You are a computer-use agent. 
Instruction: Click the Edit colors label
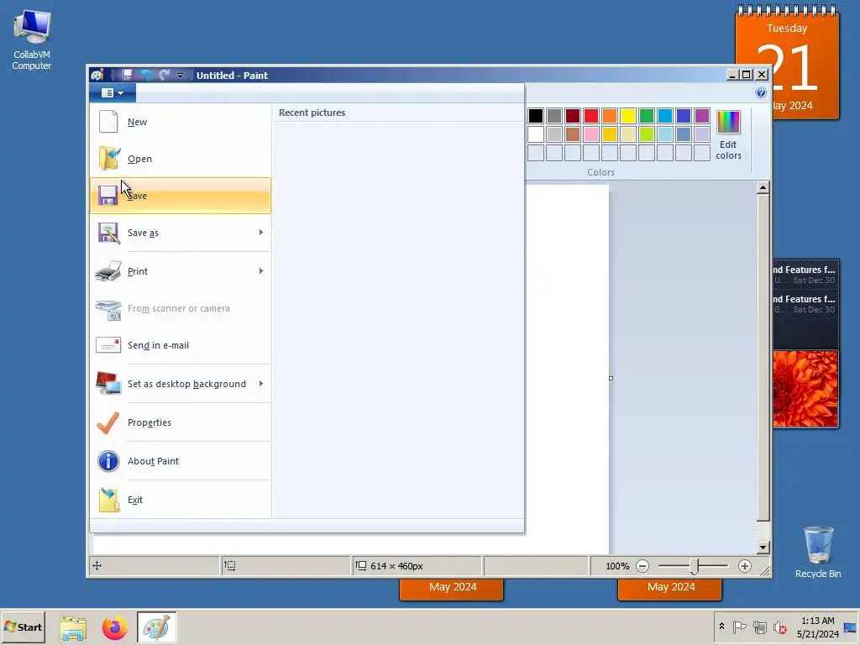728,150
